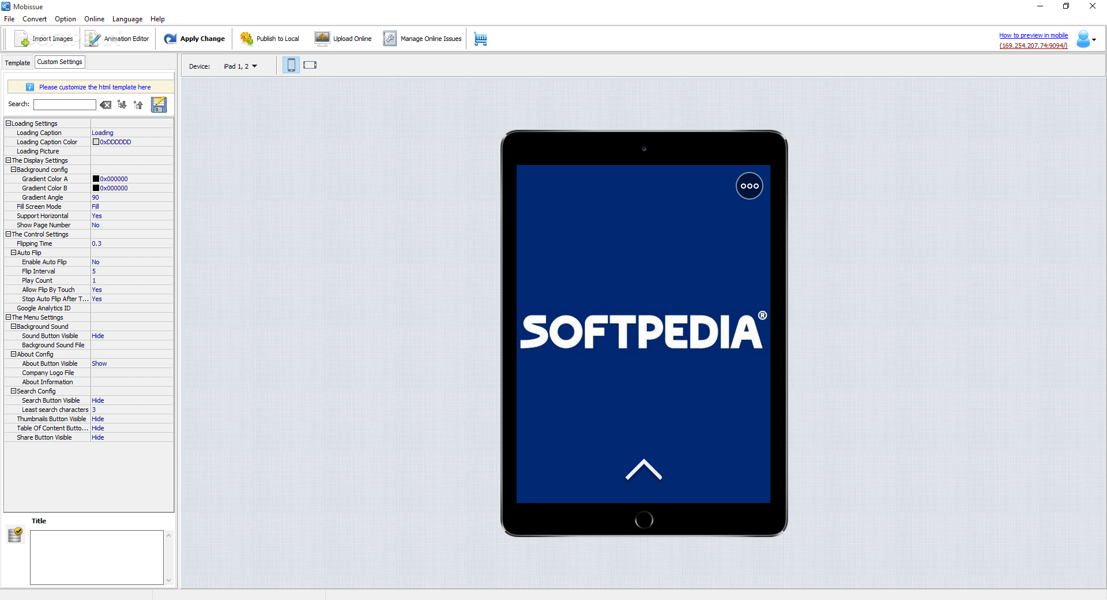1107x600 pixels.
Task: Collapse the Auto Flip group
Action: [x=13, y=253]
